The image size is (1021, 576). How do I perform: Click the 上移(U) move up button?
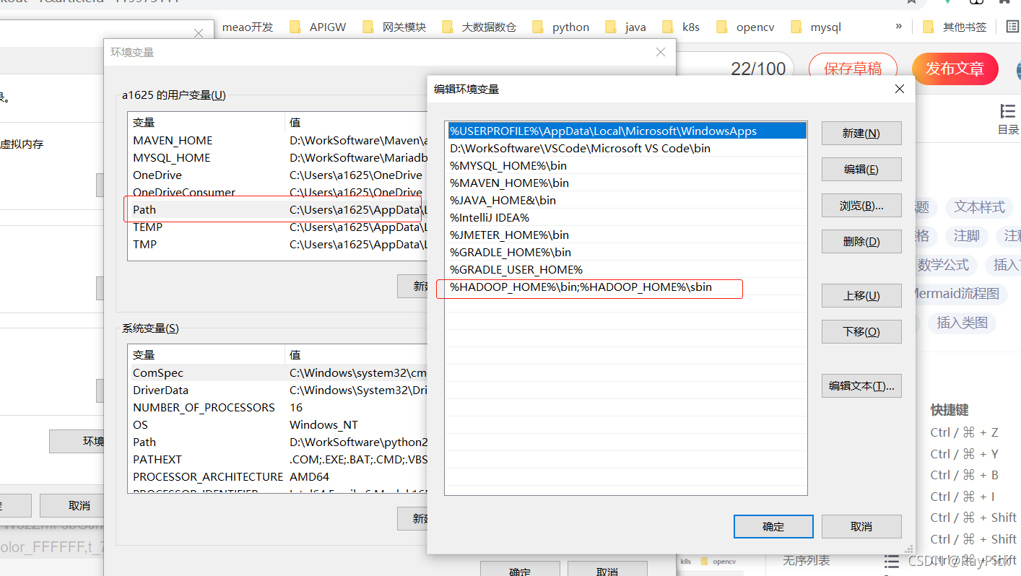coord(861,296)
